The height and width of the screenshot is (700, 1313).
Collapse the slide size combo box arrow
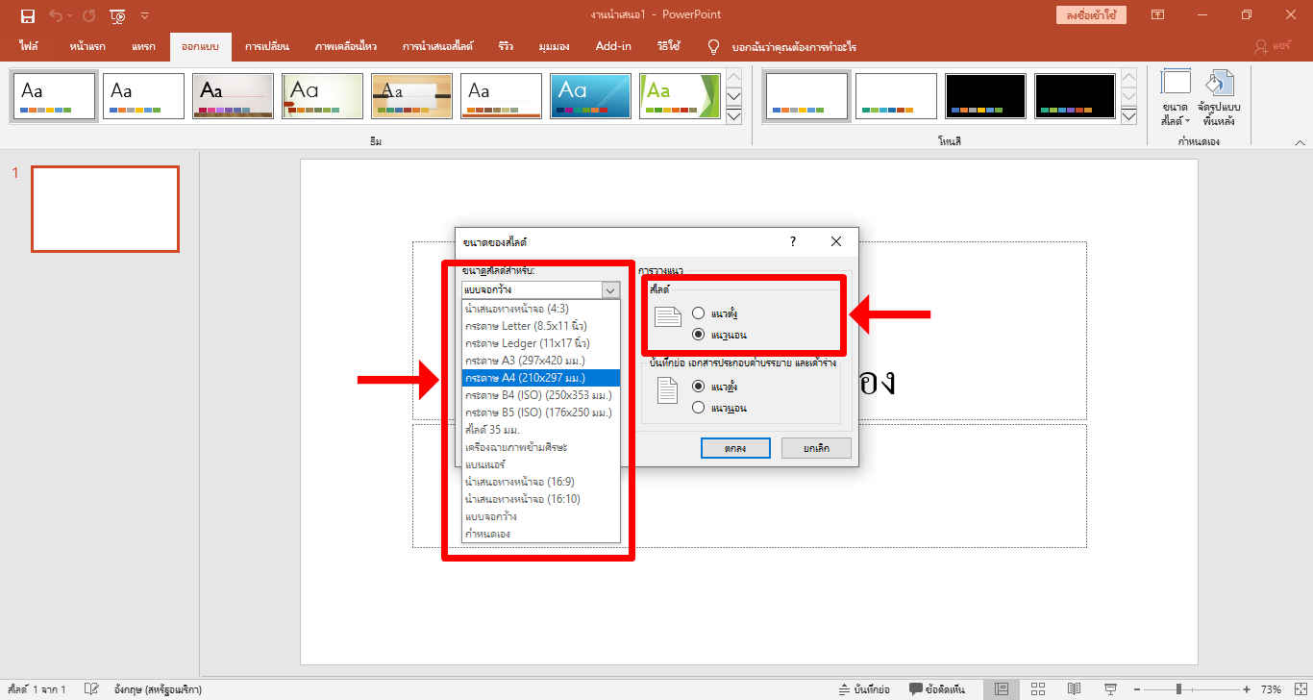[610, 289]
